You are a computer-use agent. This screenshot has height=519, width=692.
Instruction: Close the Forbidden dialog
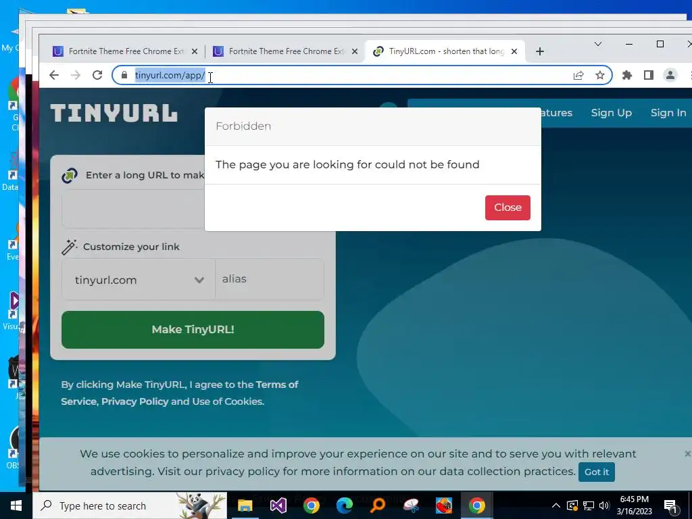pos(508,207)
